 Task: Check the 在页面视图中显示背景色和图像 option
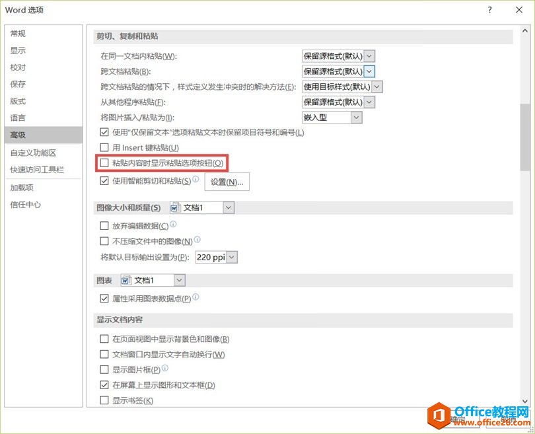(104, 339)
